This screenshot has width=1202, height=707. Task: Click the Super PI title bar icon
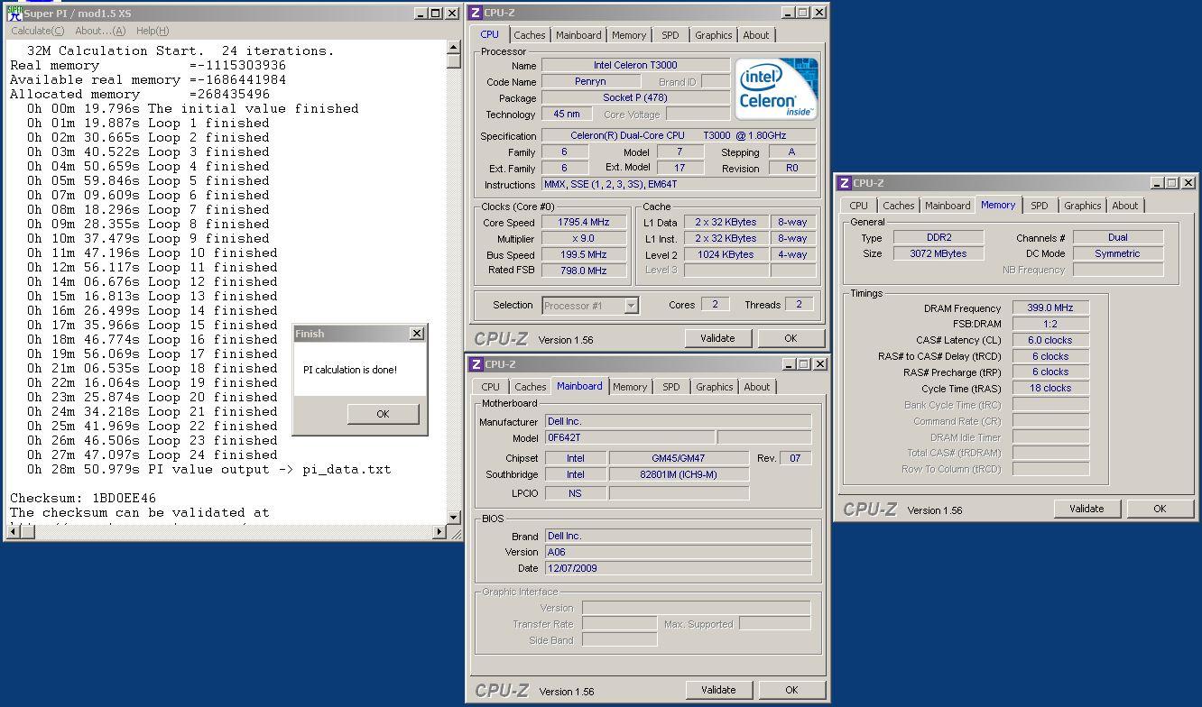point(14,14)
